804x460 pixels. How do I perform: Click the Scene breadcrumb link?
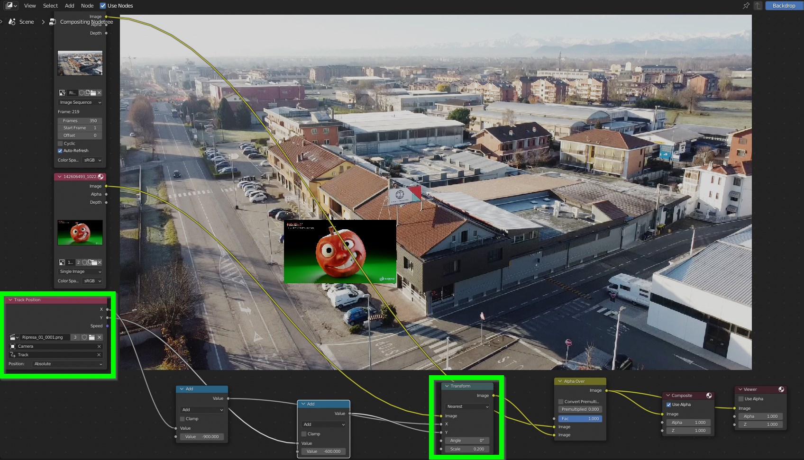pos(27,21)
